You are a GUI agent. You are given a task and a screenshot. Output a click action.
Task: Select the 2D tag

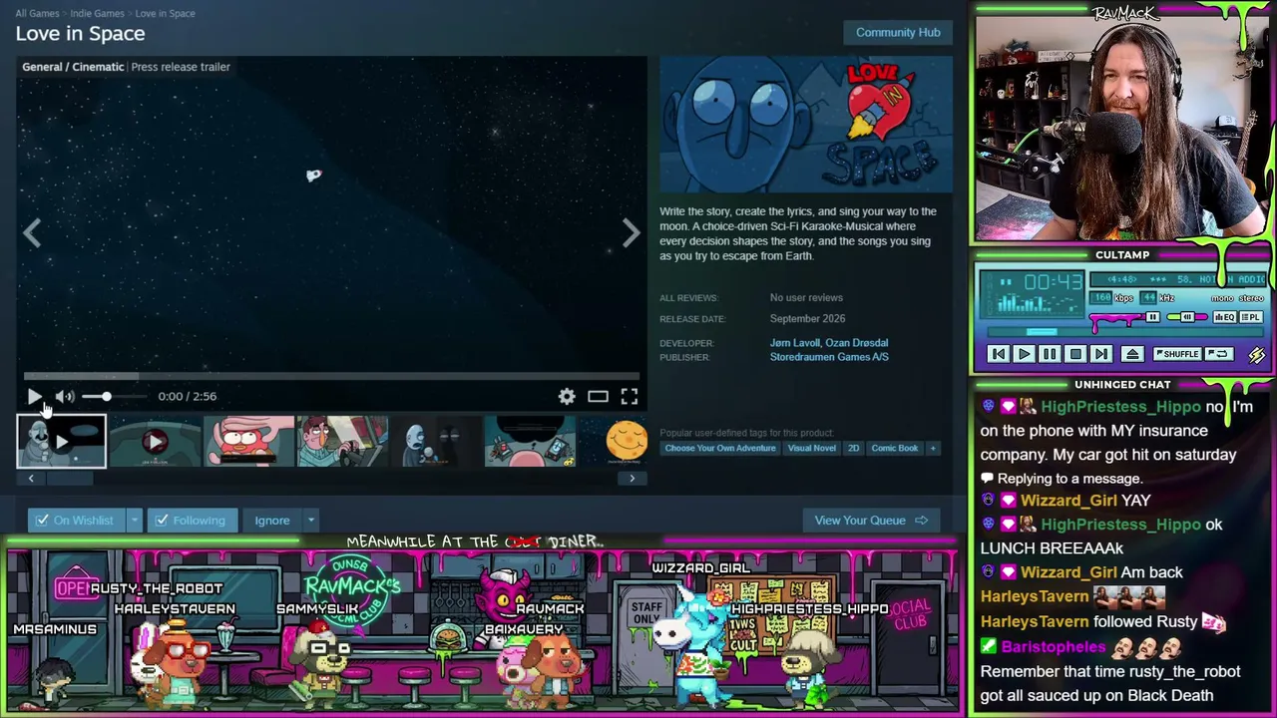pos(853,448)
